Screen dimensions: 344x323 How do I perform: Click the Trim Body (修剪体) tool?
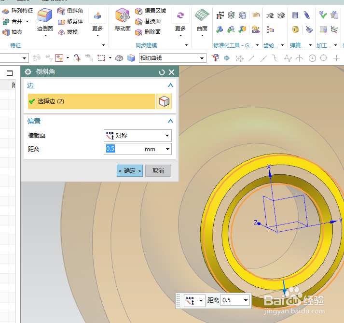tap(70, 22)
